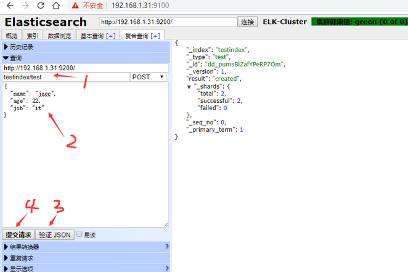The height and width of the screenshot is (272, 408).
Task: Open help icon for 显示选项
Action: point(167,268)
